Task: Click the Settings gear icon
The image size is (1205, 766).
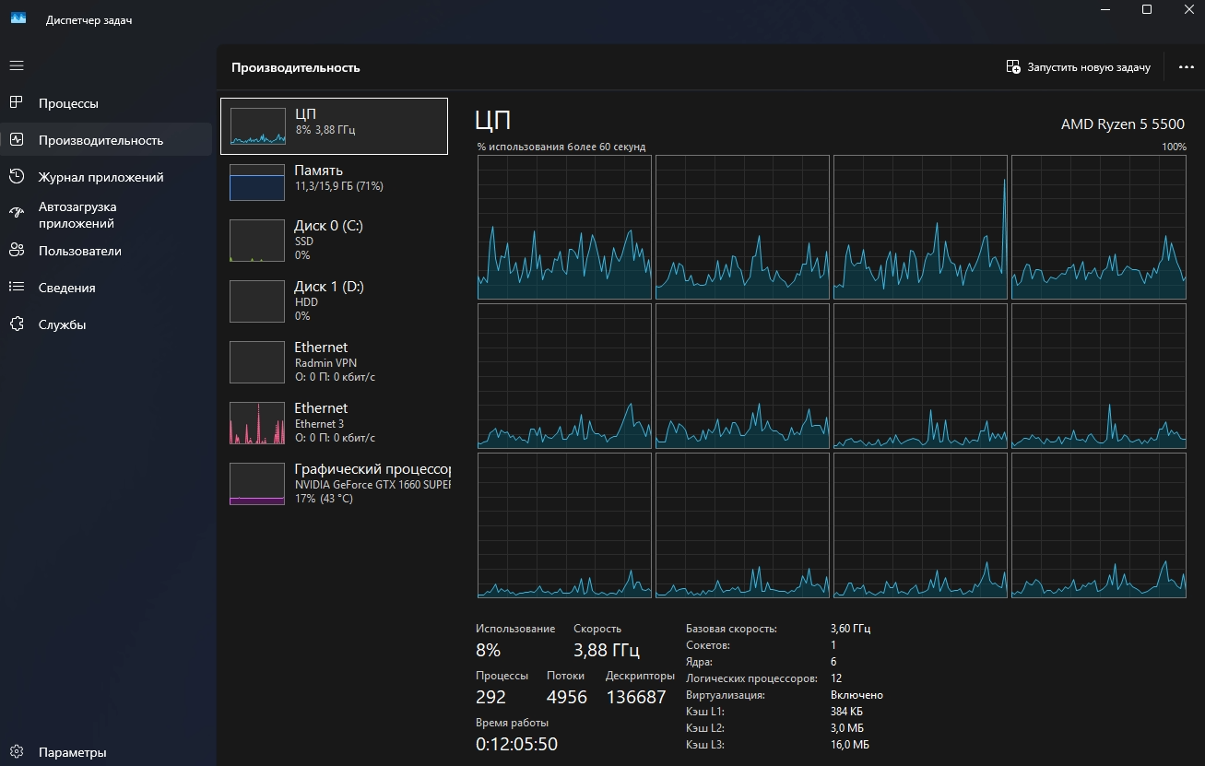Action: pyautogui.click(x=17, y=752)
